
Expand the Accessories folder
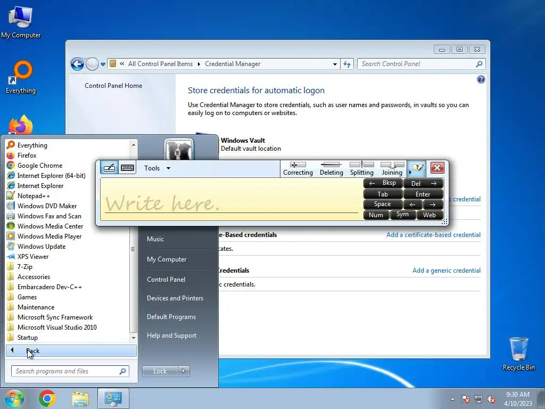click(68, 276)
